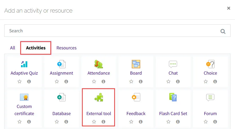Click the search magnifier icon

pyautogui.click(x=223, y=31)
